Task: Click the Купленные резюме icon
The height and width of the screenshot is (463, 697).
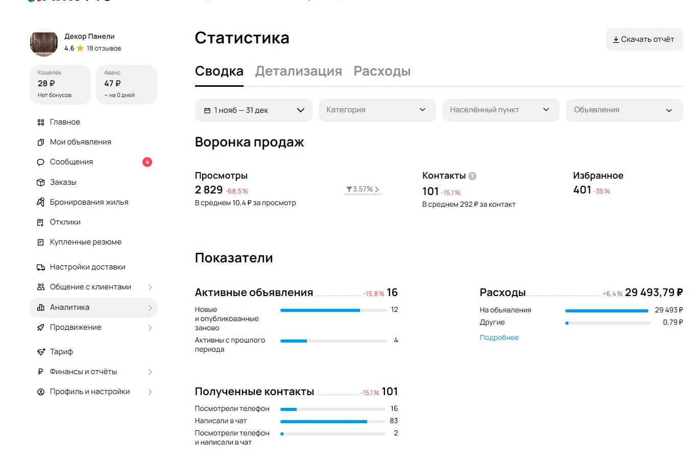Action: click(x=41, y=242)
